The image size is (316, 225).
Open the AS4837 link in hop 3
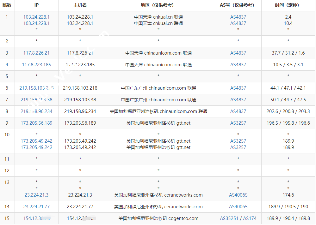point(238,53)
